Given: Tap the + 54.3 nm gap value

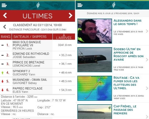Looking at the screenshot, I should click(x=65, y=90).
